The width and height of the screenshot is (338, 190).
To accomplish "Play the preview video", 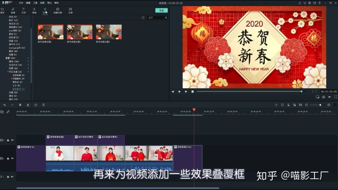I will [x=179, y=91].
